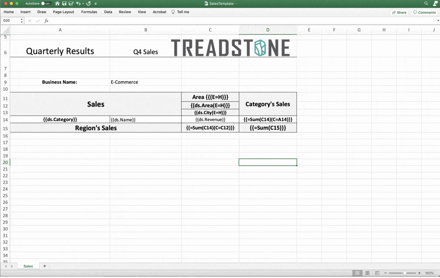This screenshot has width=440, height=278.
Task: Save the workbook via the Save icon
Action: (x=64, y=3)
